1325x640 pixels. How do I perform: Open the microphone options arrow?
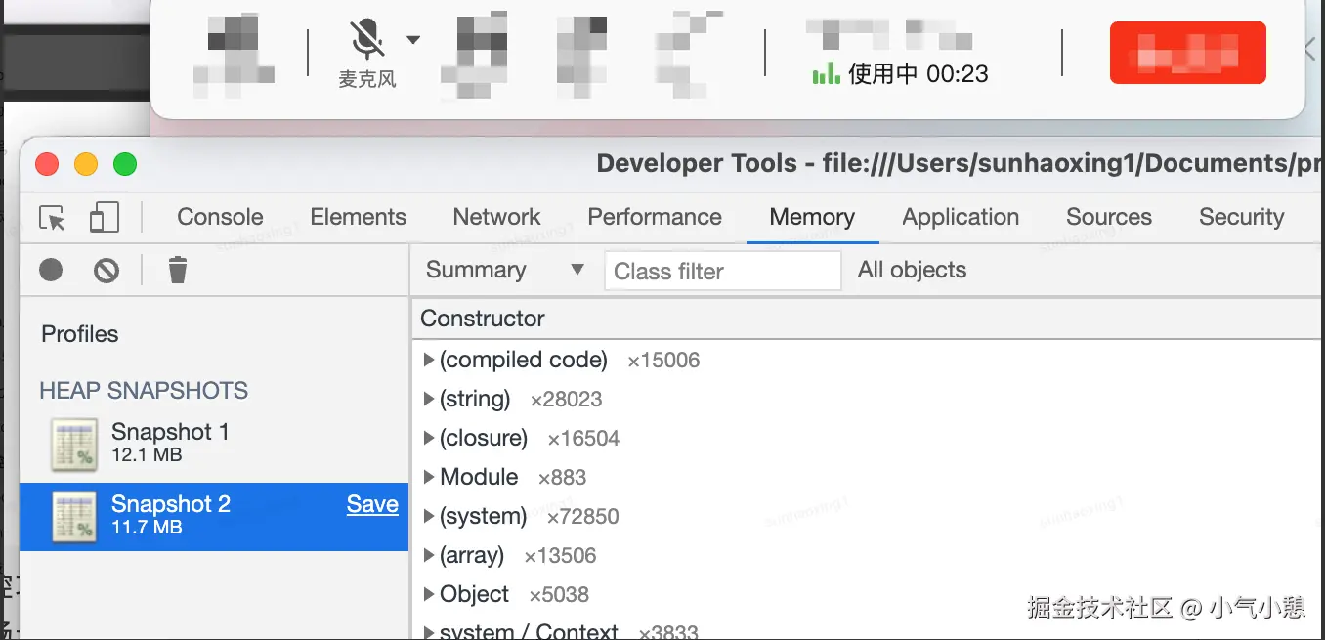(413, 40)
